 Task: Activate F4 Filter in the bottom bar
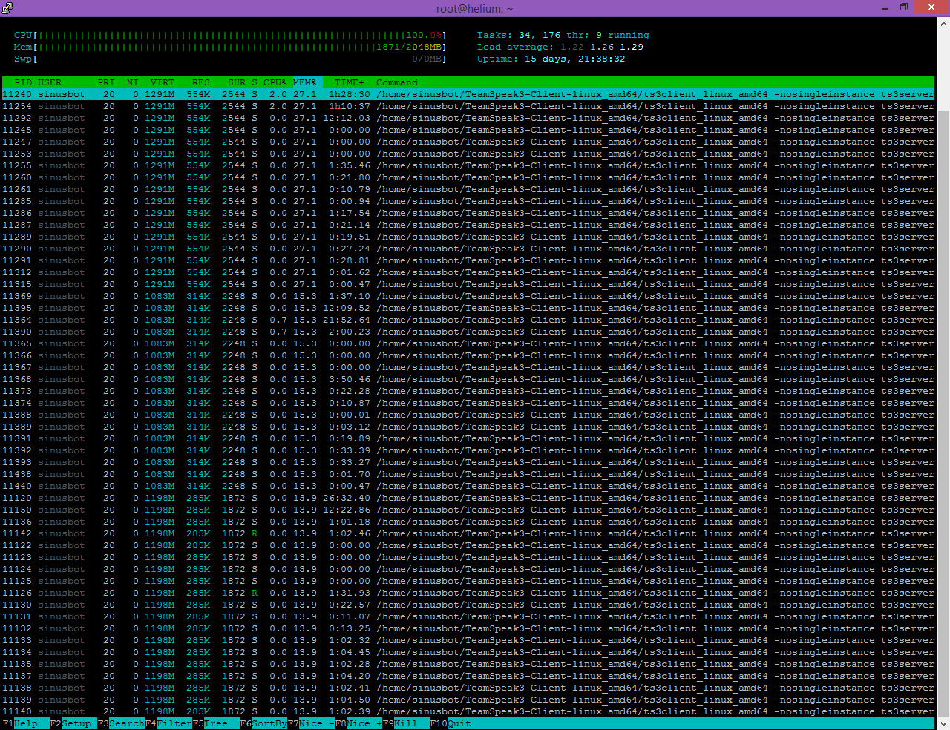point(168,723)
